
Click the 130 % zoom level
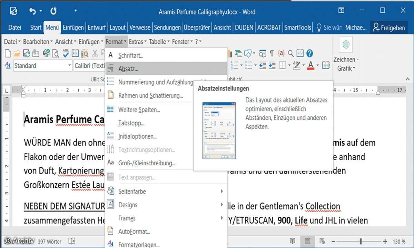tap(398, 241)
